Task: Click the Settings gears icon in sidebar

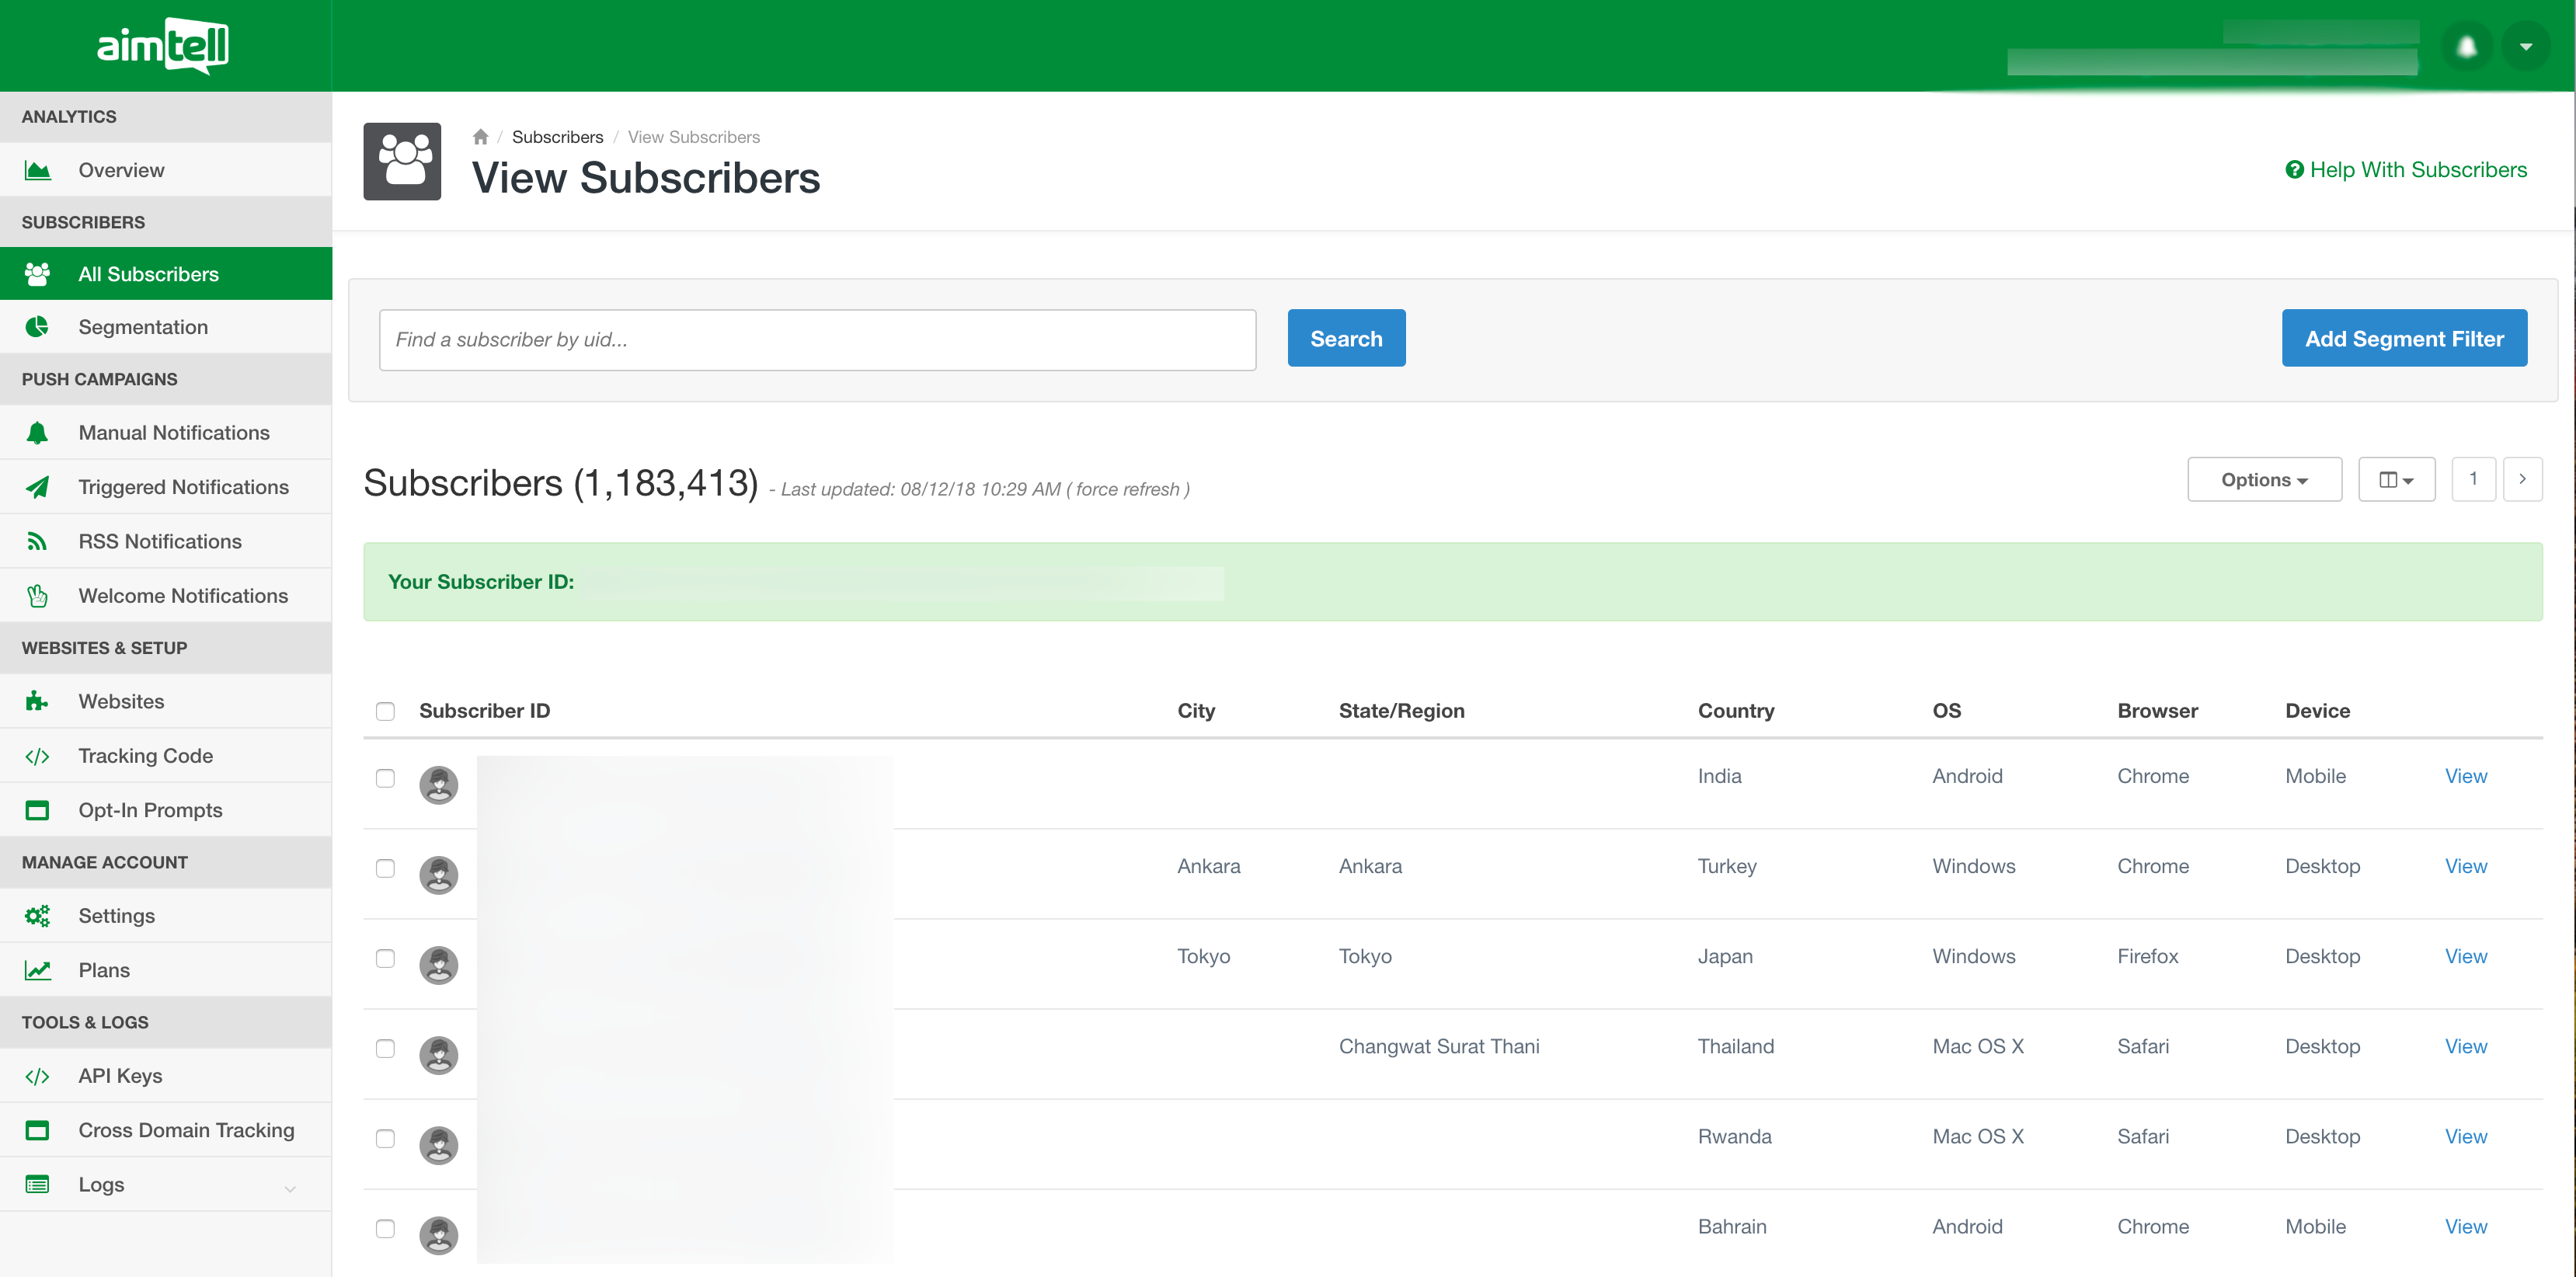Action: click(37, 916)
